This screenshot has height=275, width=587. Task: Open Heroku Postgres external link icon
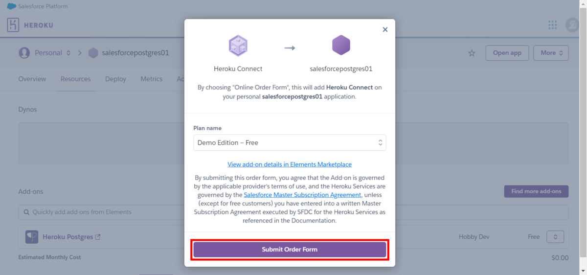click(98, 237)
